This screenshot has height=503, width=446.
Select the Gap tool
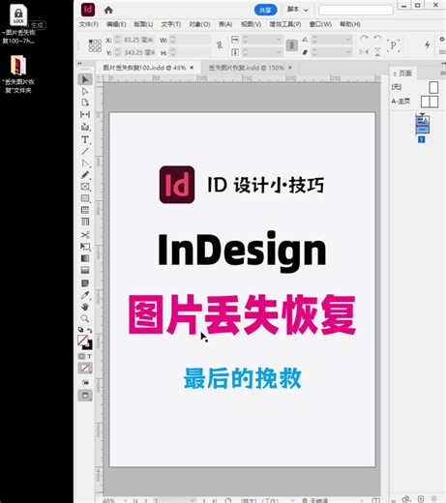click(85, 114)
